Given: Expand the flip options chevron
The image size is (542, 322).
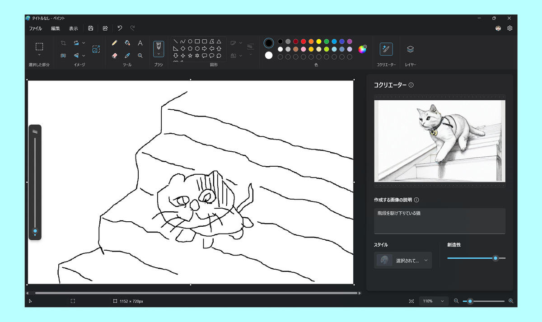Looking at the screenshot, I should (x=84, y=55).
